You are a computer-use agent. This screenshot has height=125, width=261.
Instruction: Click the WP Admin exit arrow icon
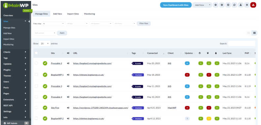click(26, 123)
